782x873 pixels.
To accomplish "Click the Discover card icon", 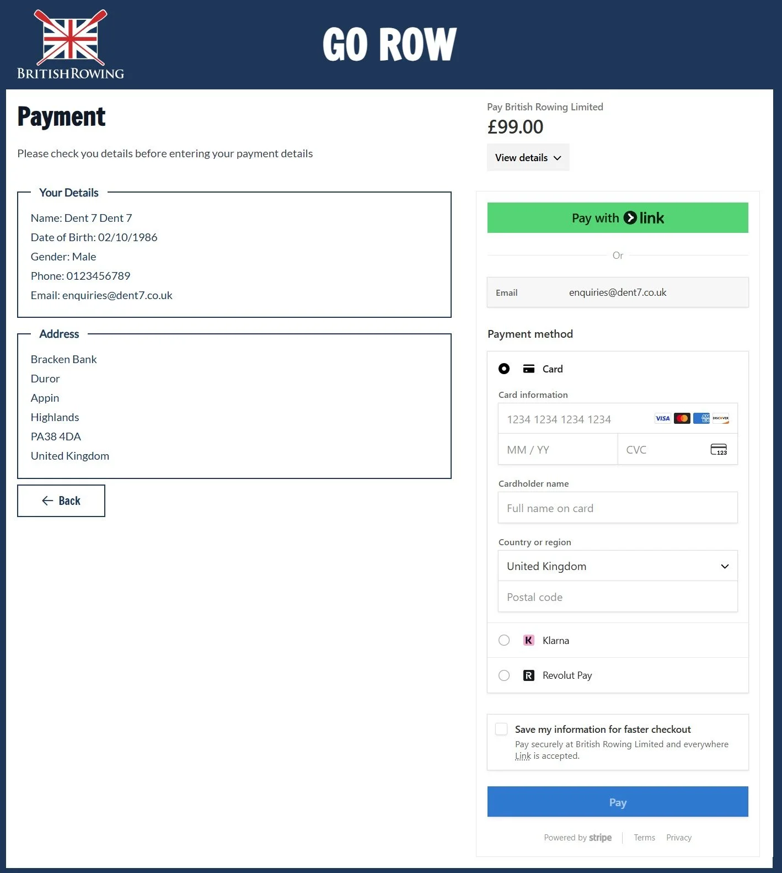I will pos(720,418).
